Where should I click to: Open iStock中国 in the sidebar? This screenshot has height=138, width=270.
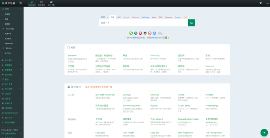pos(10,29)
